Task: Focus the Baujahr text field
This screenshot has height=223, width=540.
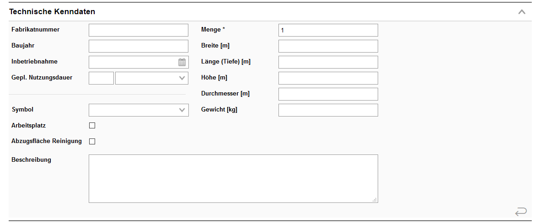Action: (x=138, y=46)
